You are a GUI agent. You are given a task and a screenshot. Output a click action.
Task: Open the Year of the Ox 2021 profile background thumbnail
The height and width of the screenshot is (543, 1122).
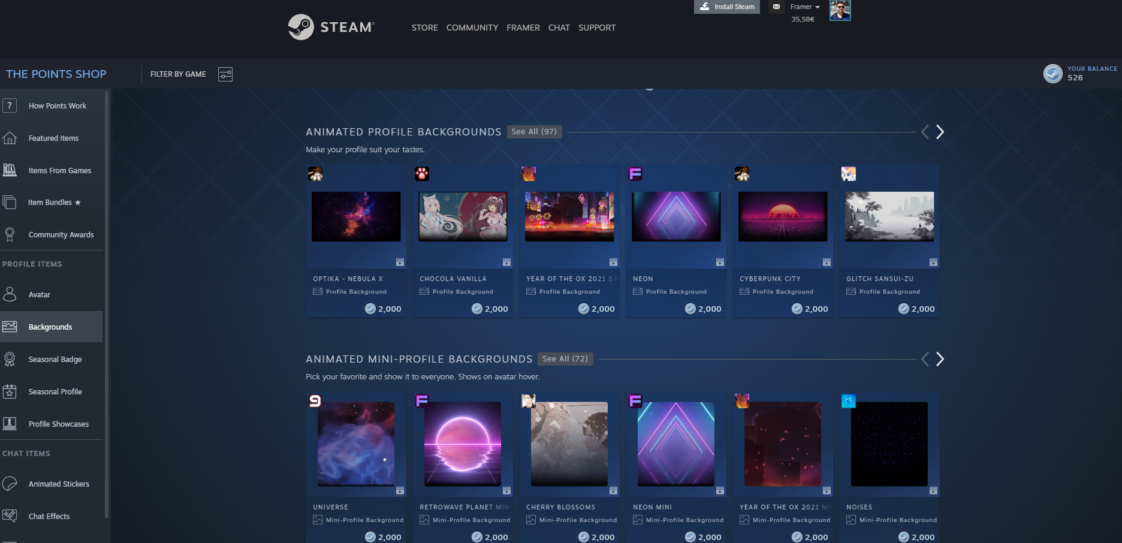coord(569,216)
